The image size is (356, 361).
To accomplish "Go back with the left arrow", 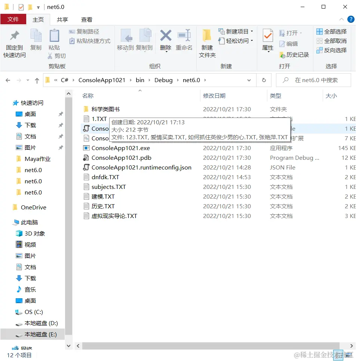I will 8,80.
